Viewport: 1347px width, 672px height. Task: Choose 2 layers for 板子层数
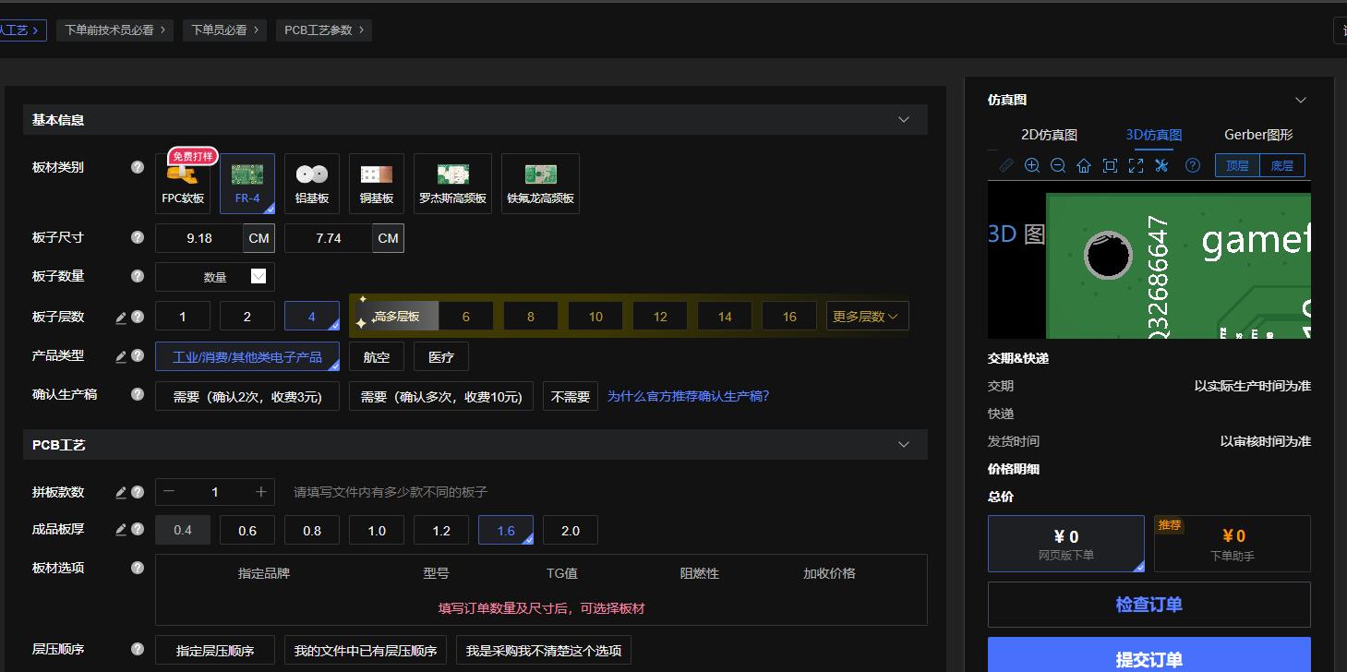tap(247, 317)
